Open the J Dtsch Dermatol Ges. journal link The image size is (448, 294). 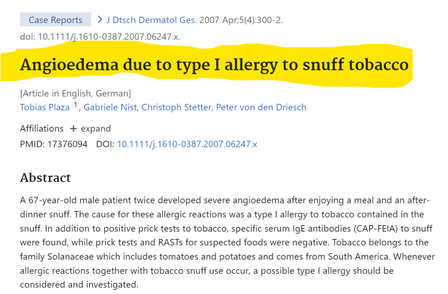(x=151, y=20)
